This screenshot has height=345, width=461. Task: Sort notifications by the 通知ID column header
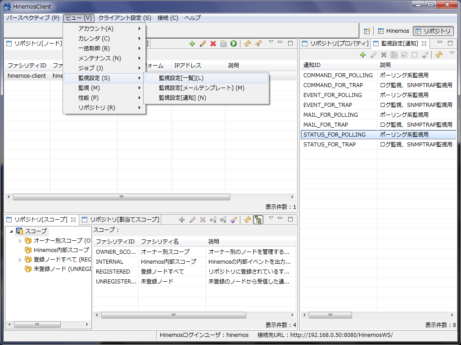[x=339, y=65]
